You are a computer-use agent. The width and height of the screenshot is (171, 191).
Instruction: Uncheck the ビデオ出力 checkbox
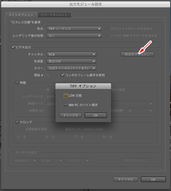[x=13, y=47]
